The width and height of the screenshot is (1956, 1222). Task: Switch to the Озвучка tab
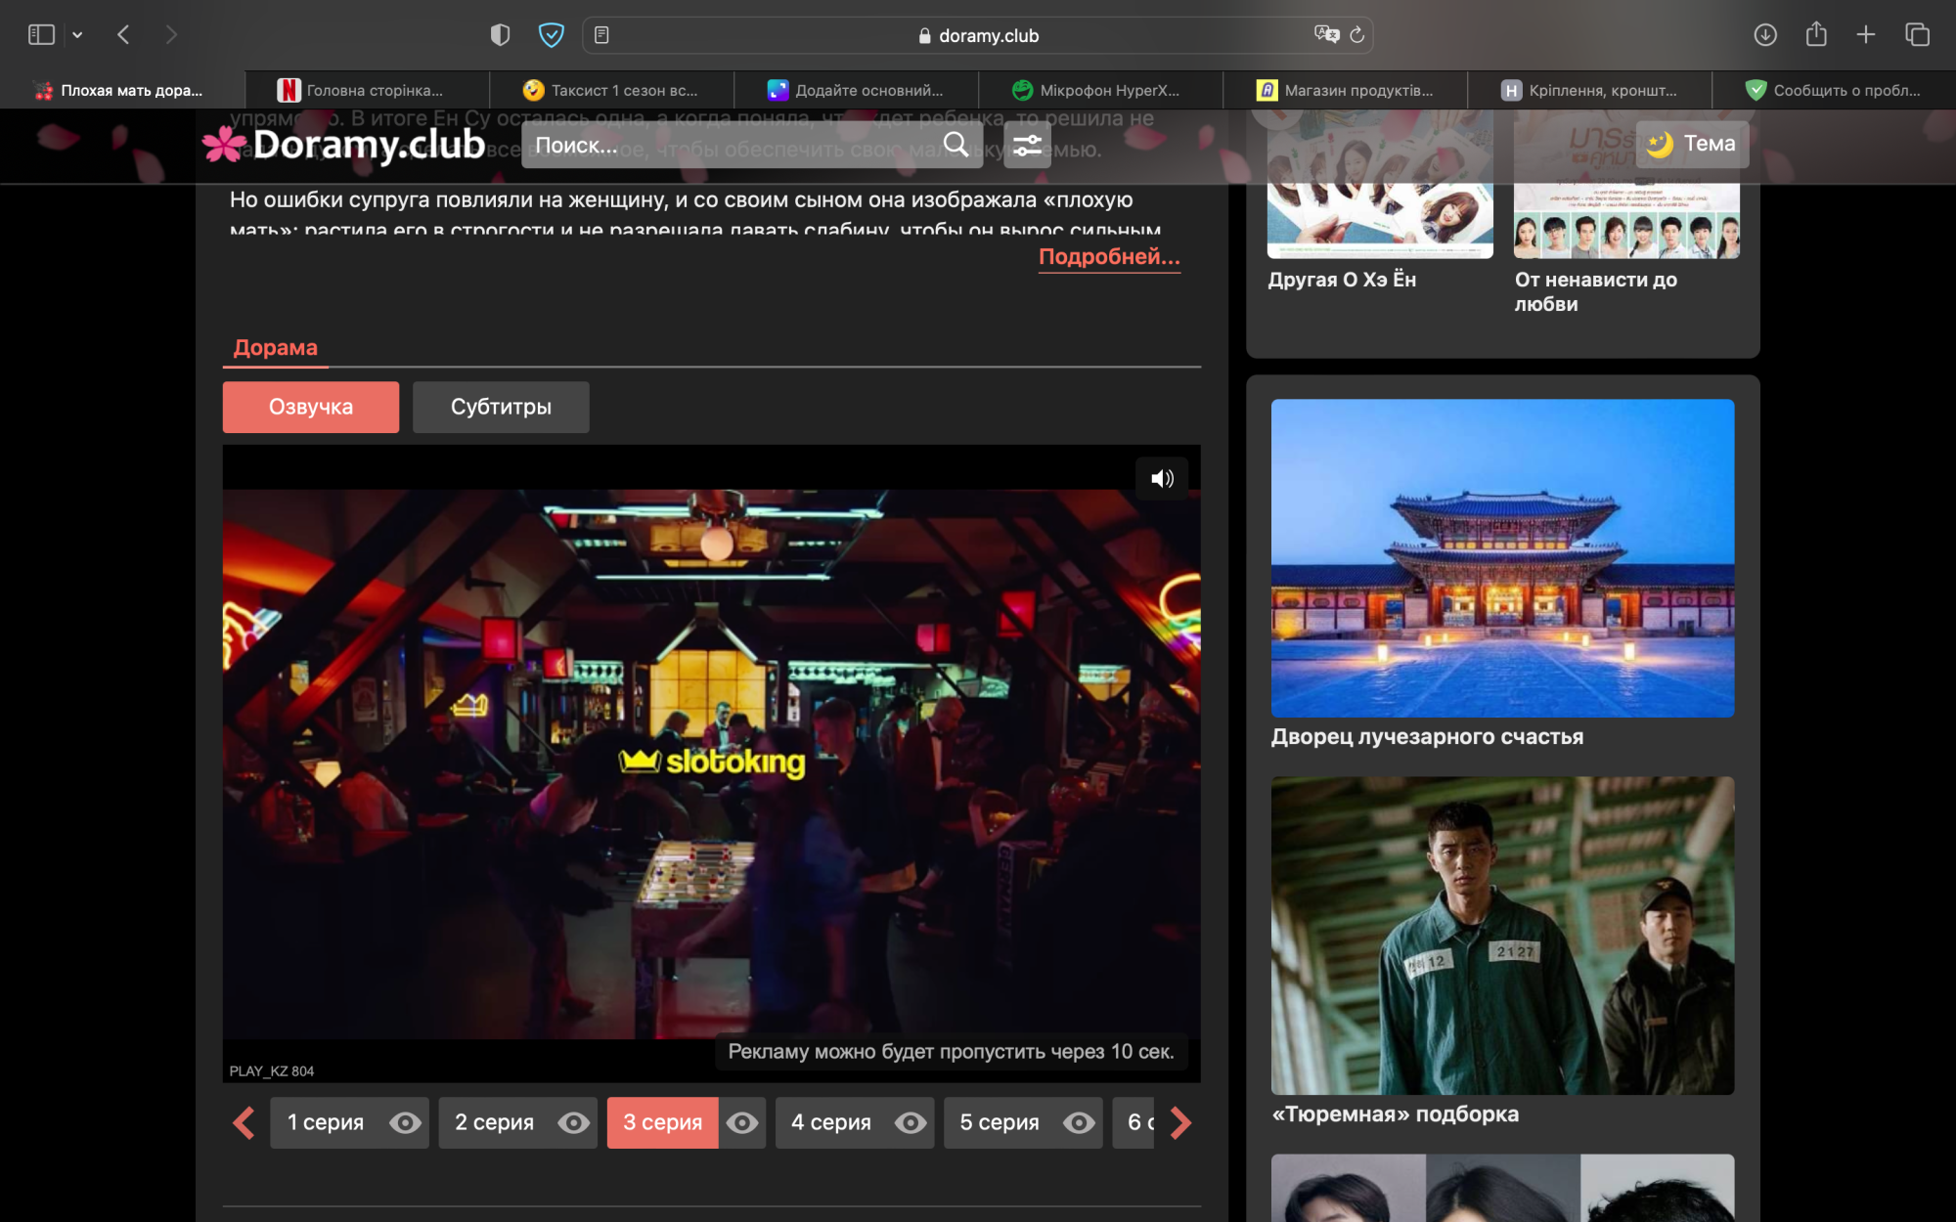click(310, 407)
